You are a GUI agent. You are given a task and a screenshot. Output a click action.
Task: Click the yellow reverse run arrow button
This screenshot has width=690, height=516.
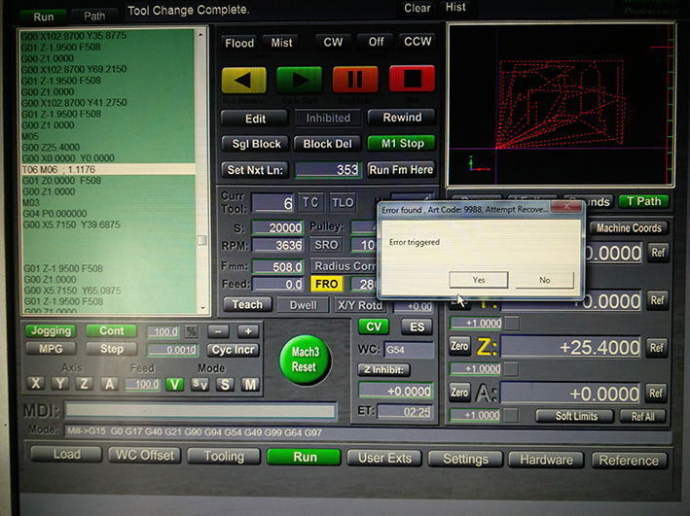(243, 80)
